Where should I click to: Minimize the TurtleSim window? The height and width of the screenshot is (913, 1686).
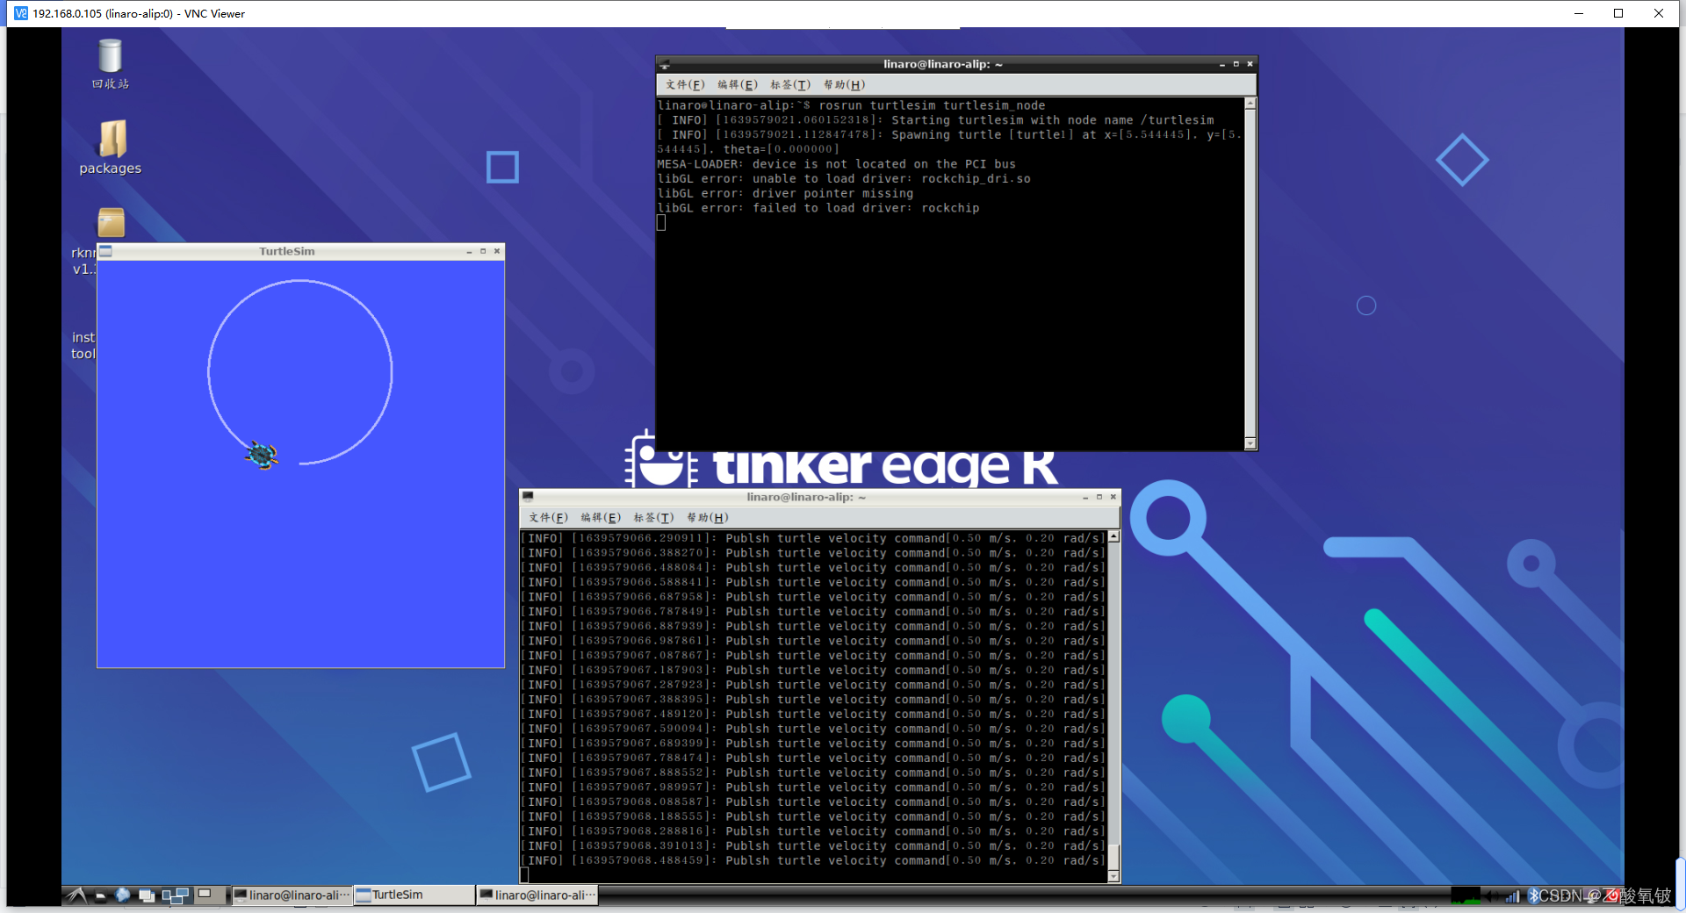468,251
